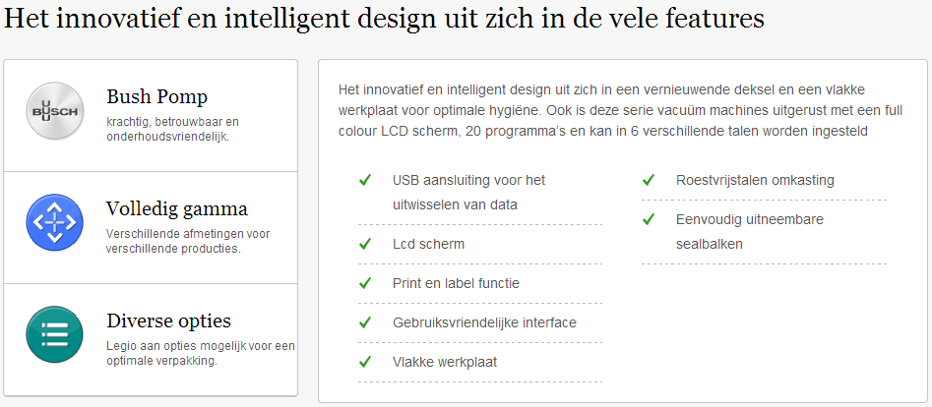Viewport: 932px width, 407px height.
Task: Switch to the Volledig gamma tab
Action: click(x=177, y=209)
